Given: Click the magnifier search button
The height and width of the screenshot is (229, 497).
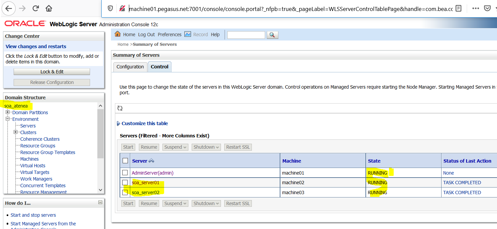Looking at the screenshot, I should [272, 35].
